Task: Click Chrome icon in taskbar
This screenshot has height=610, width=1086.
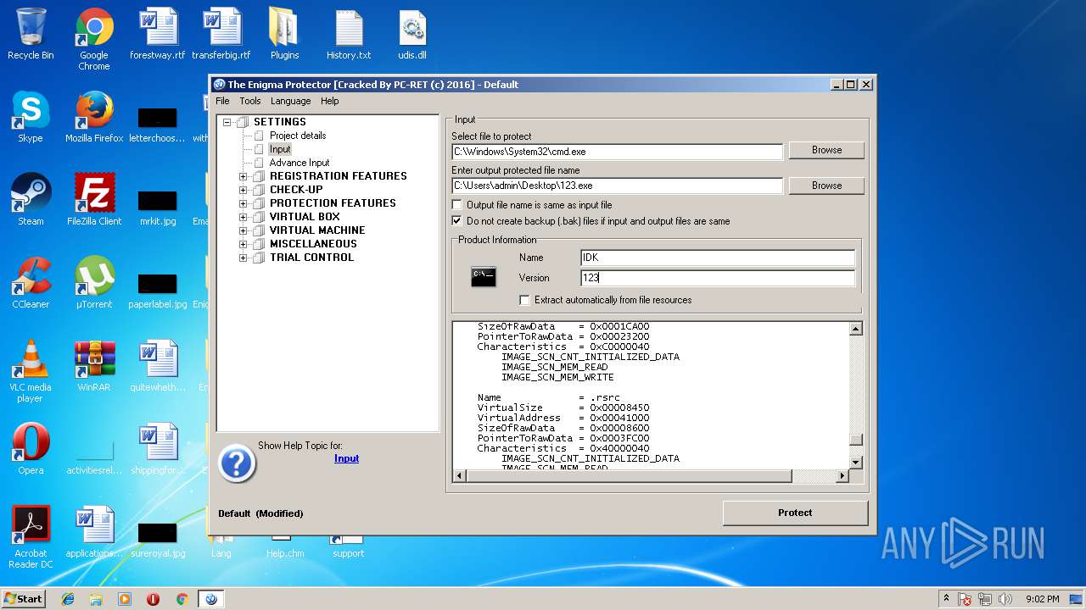Action: [182, 599]
